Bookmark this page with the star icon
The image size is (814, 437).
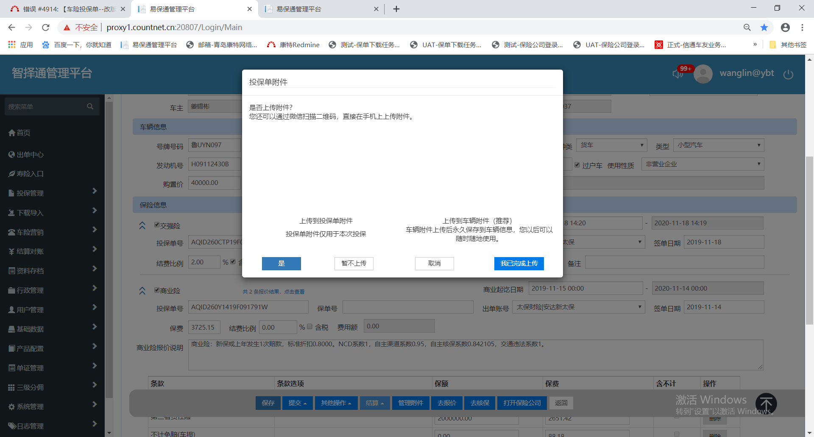[x=764, y=27]
